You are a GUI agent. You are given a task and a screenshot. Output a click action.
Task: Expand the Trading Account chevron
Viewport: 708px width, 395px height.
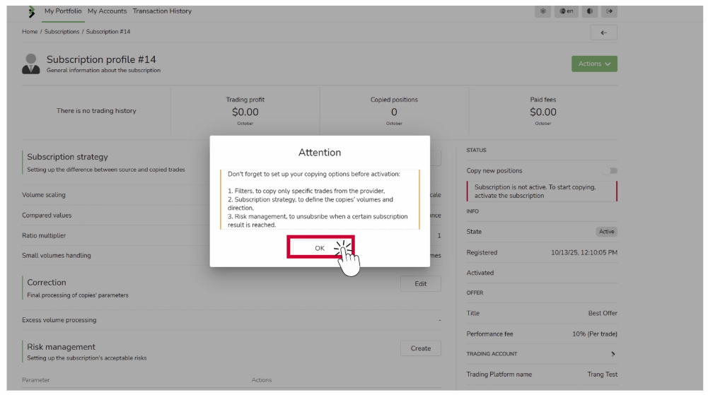[613, 354]
